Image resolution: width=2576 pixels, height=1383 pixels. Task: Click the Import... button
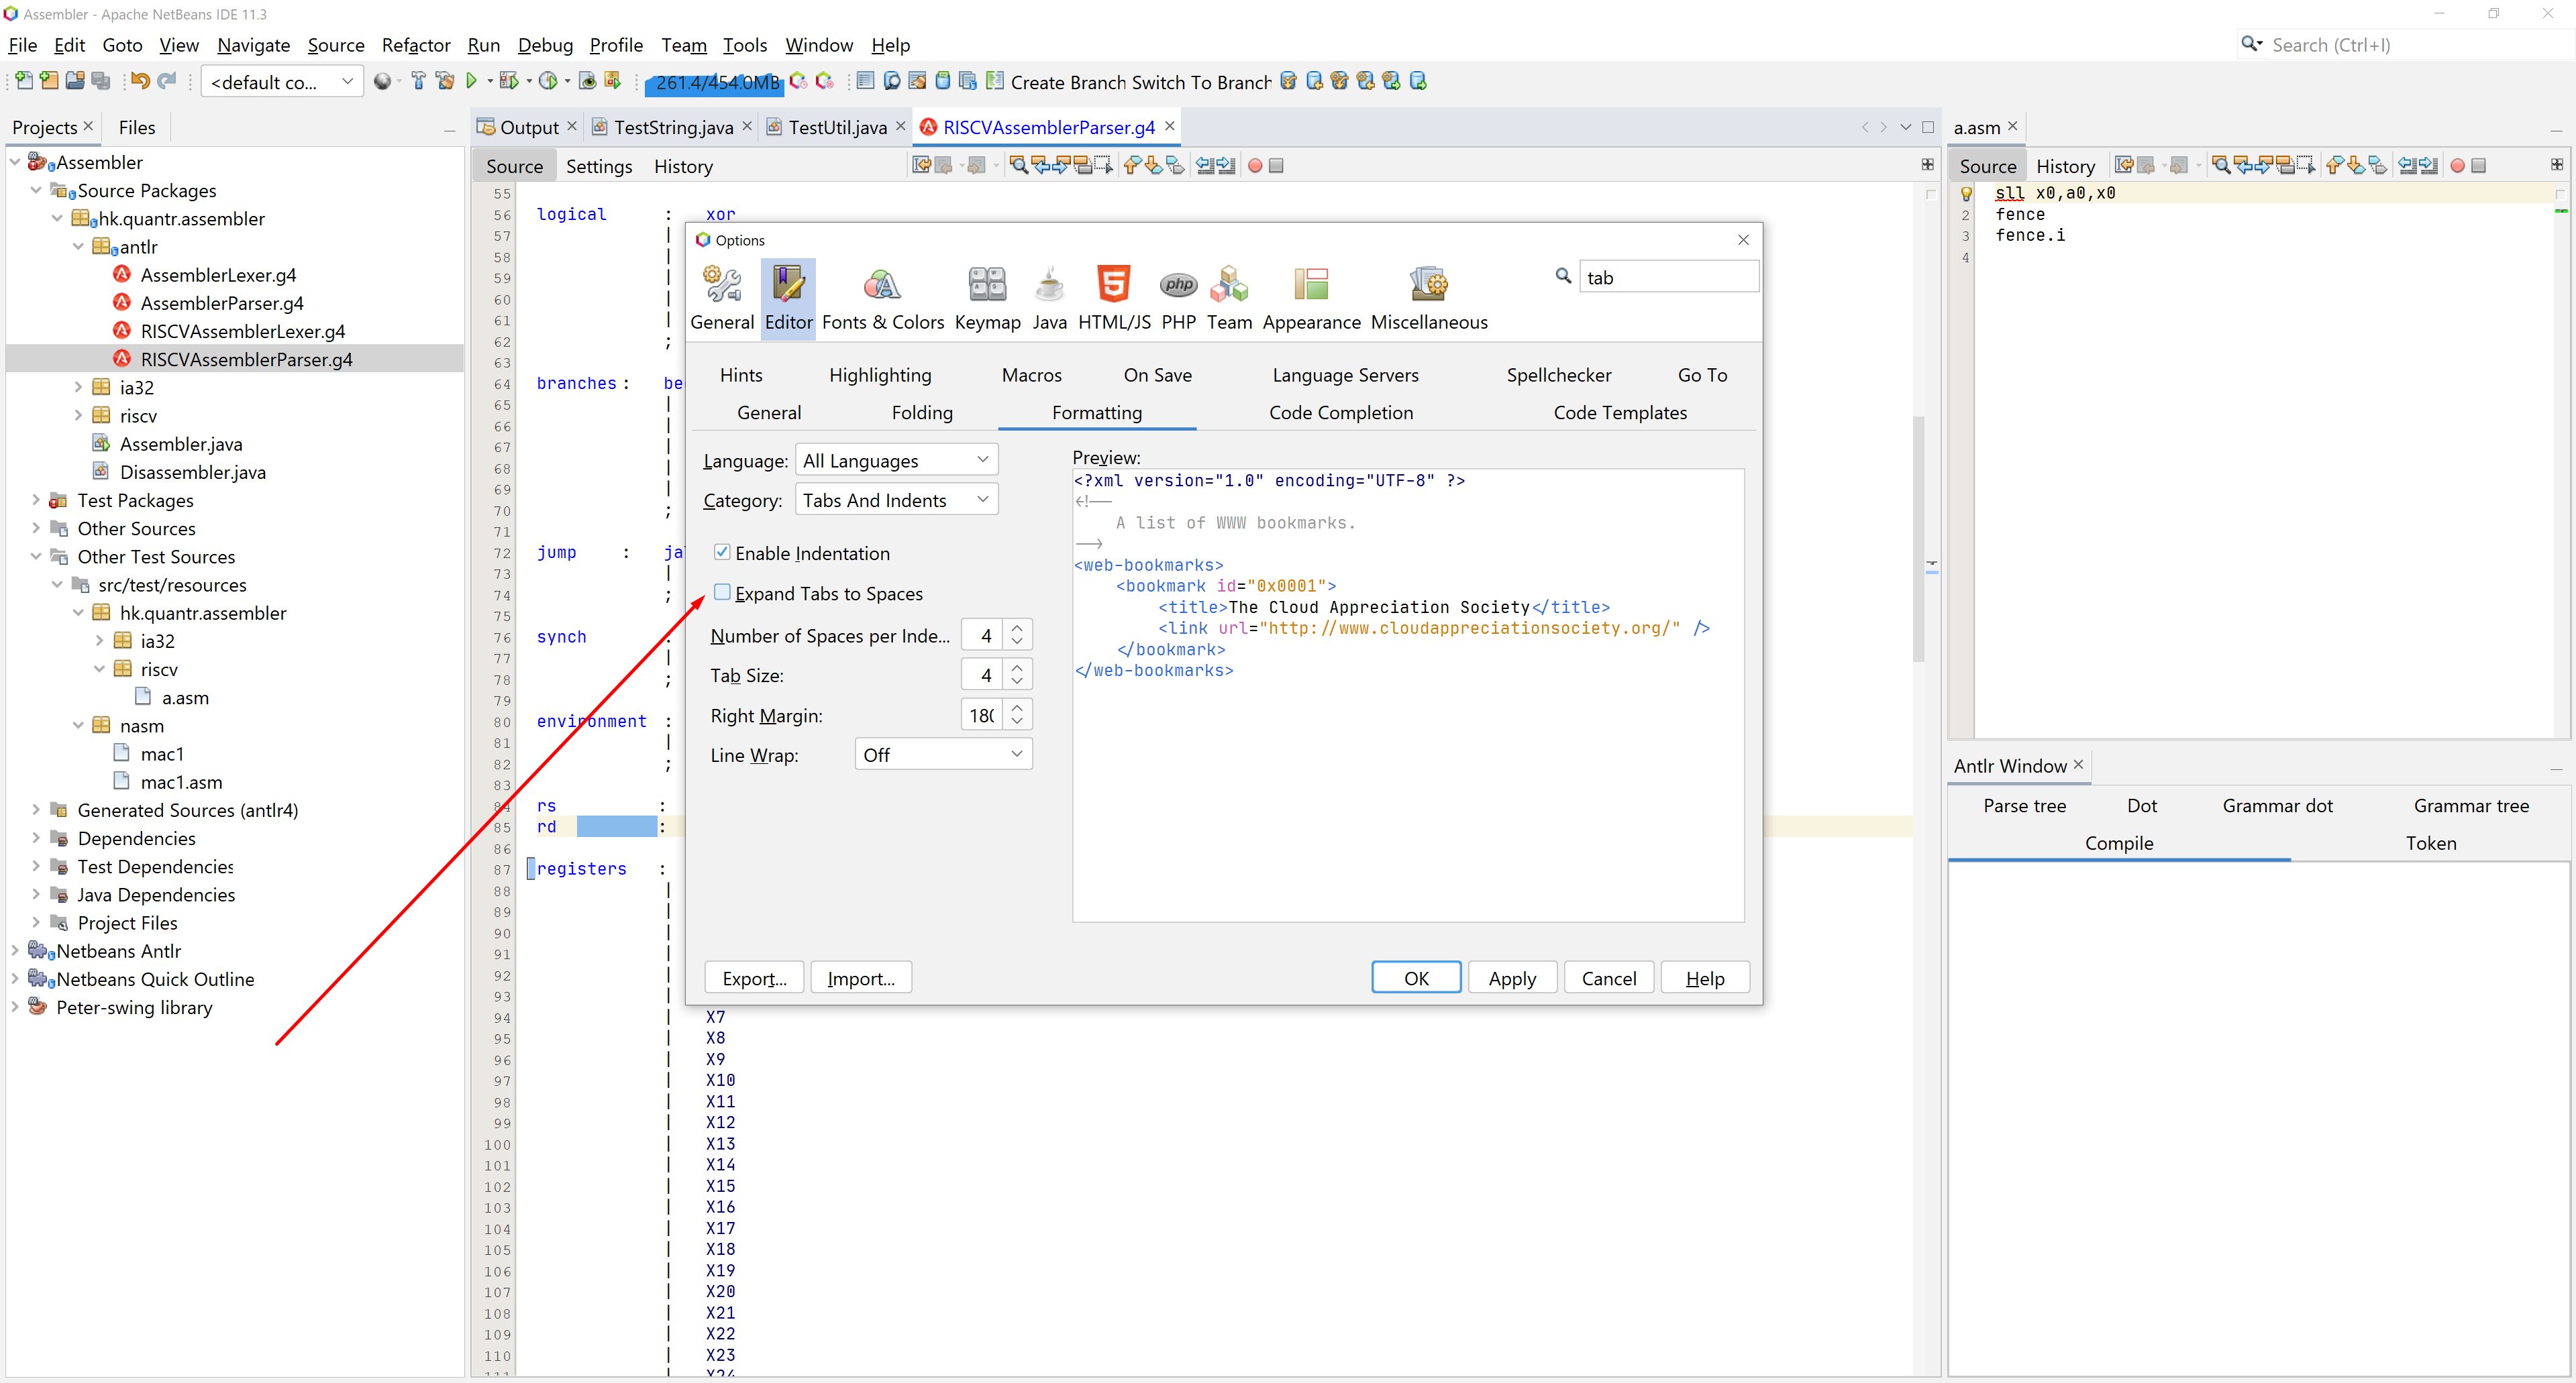860,977
